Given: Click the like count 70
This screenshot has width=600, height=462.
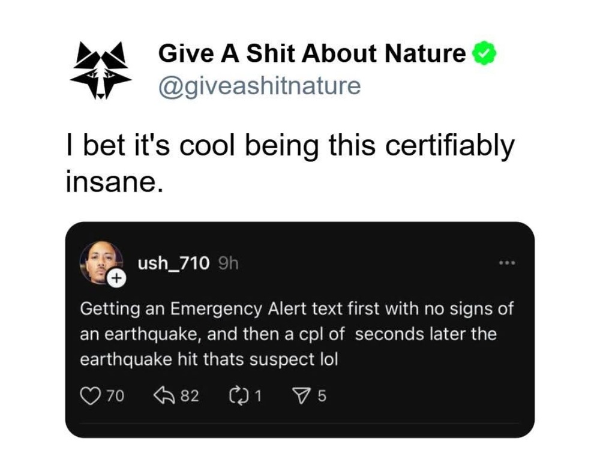Looking at the screenshot, I should click(x=115, y=396).
